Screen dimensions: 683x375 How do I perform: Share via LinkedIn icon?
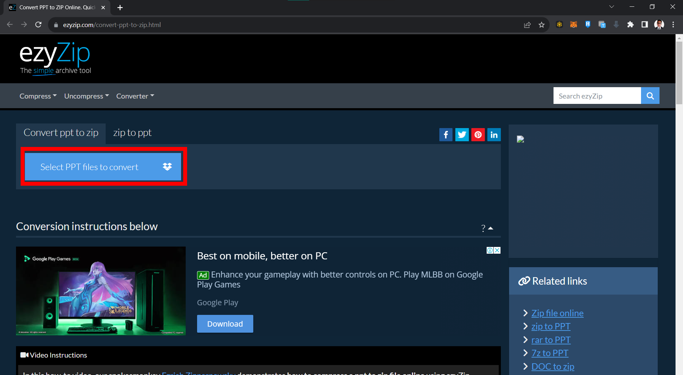coord(494,135)
